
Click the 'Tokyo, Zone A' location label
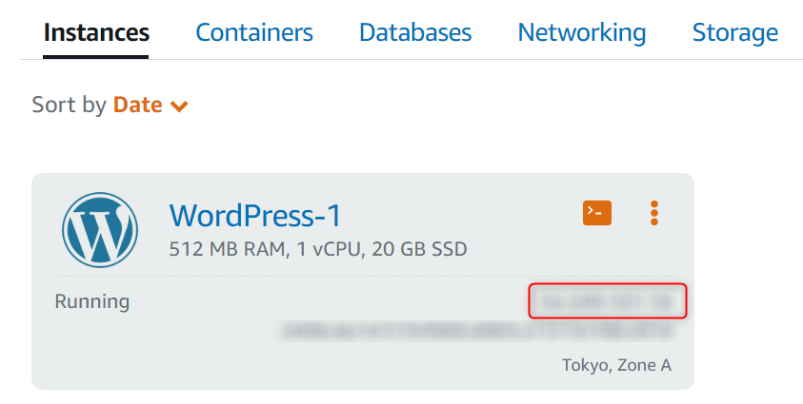click(x=616, y=365)
